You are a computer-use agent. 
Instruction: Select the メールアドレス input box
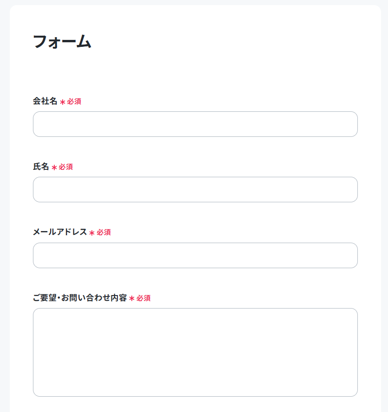(x=195, y=255)
